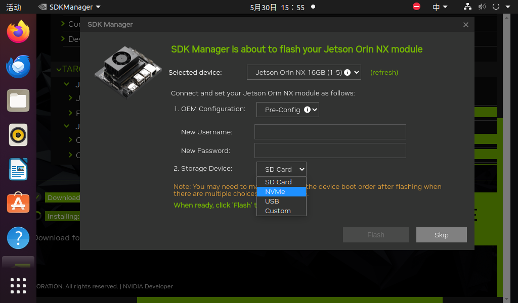
Task: Open Rhythmbox music player in dock
Action: pos(18,135)
